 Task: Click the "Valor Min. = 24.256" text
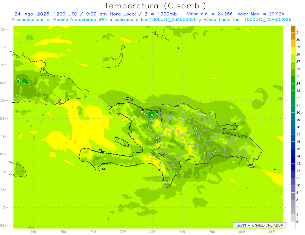pyautogui.click(x=210, y=14)
